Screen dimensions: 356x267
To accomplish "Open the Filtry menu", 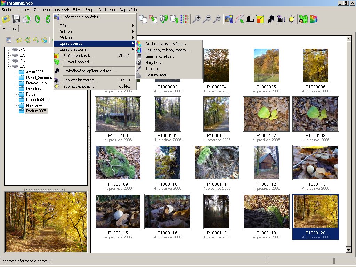I will point(77,10).
